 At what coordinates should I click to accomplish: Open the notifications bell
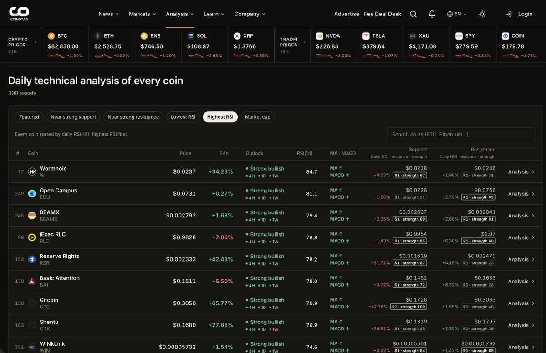[x=432, y=14]
